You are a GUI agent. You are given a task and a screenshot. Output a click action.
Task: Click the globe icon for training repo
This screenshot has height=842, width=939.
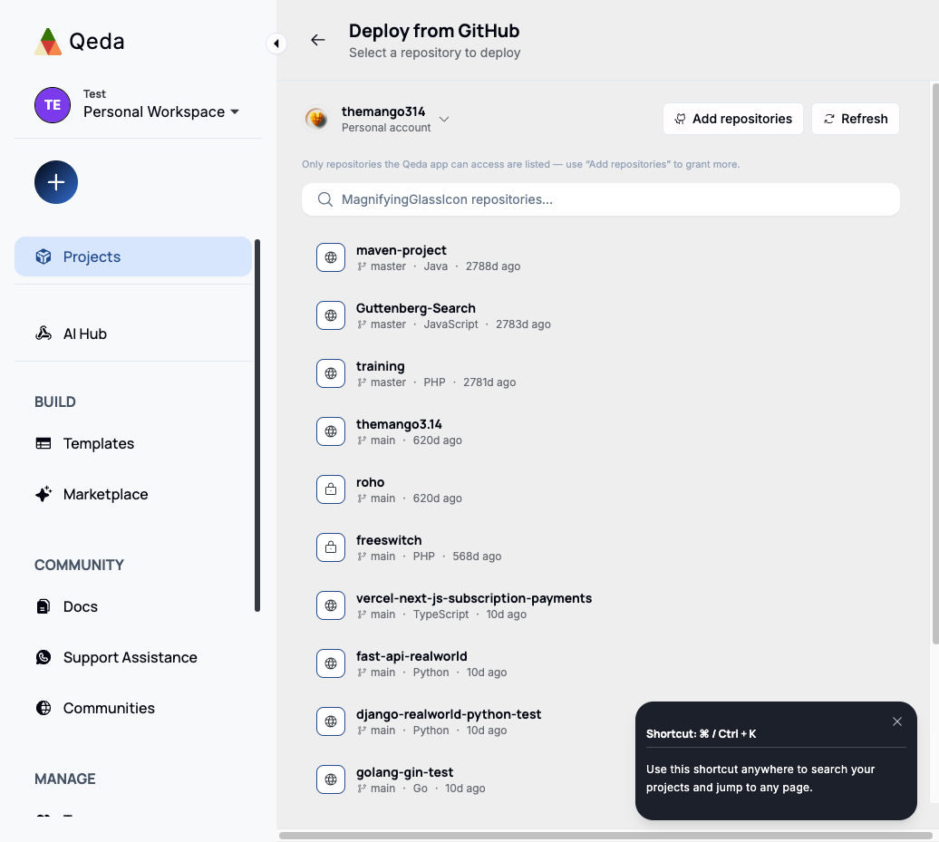[x=331, y=373]
